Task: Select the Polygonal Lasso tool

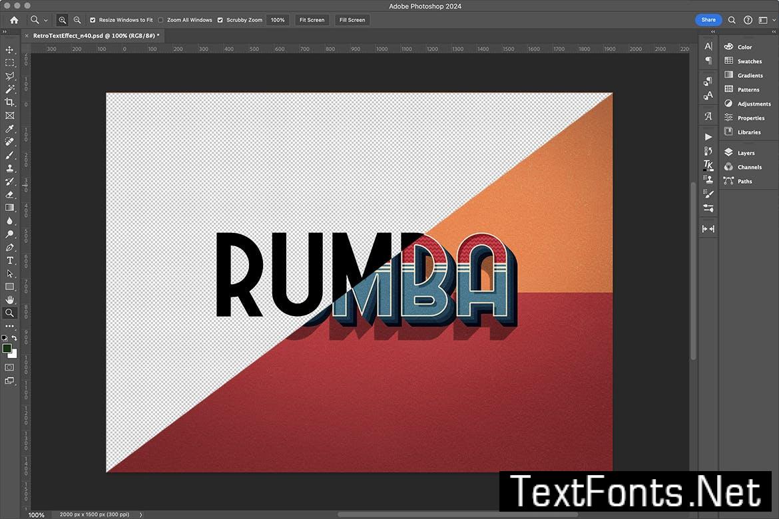Action: [9, 76]
